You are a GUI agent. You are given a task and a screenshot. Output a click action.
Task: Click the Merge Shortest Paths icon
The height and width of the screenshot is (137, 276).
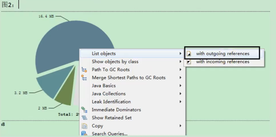[x=84, y=77]
